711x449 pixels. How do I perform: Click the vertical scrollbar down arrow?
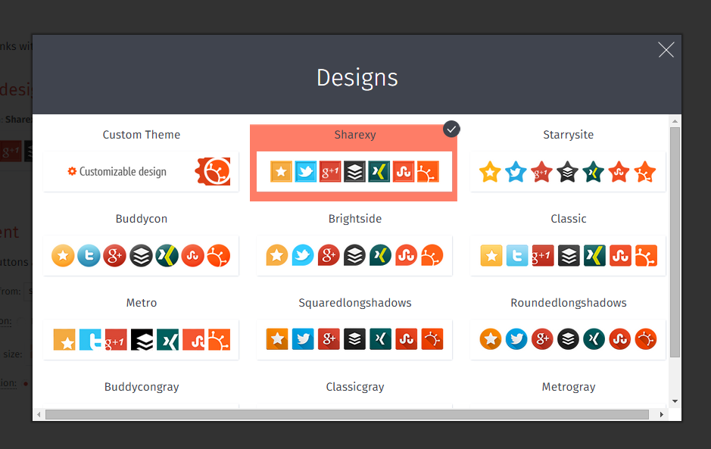click(x=675, y=401)
